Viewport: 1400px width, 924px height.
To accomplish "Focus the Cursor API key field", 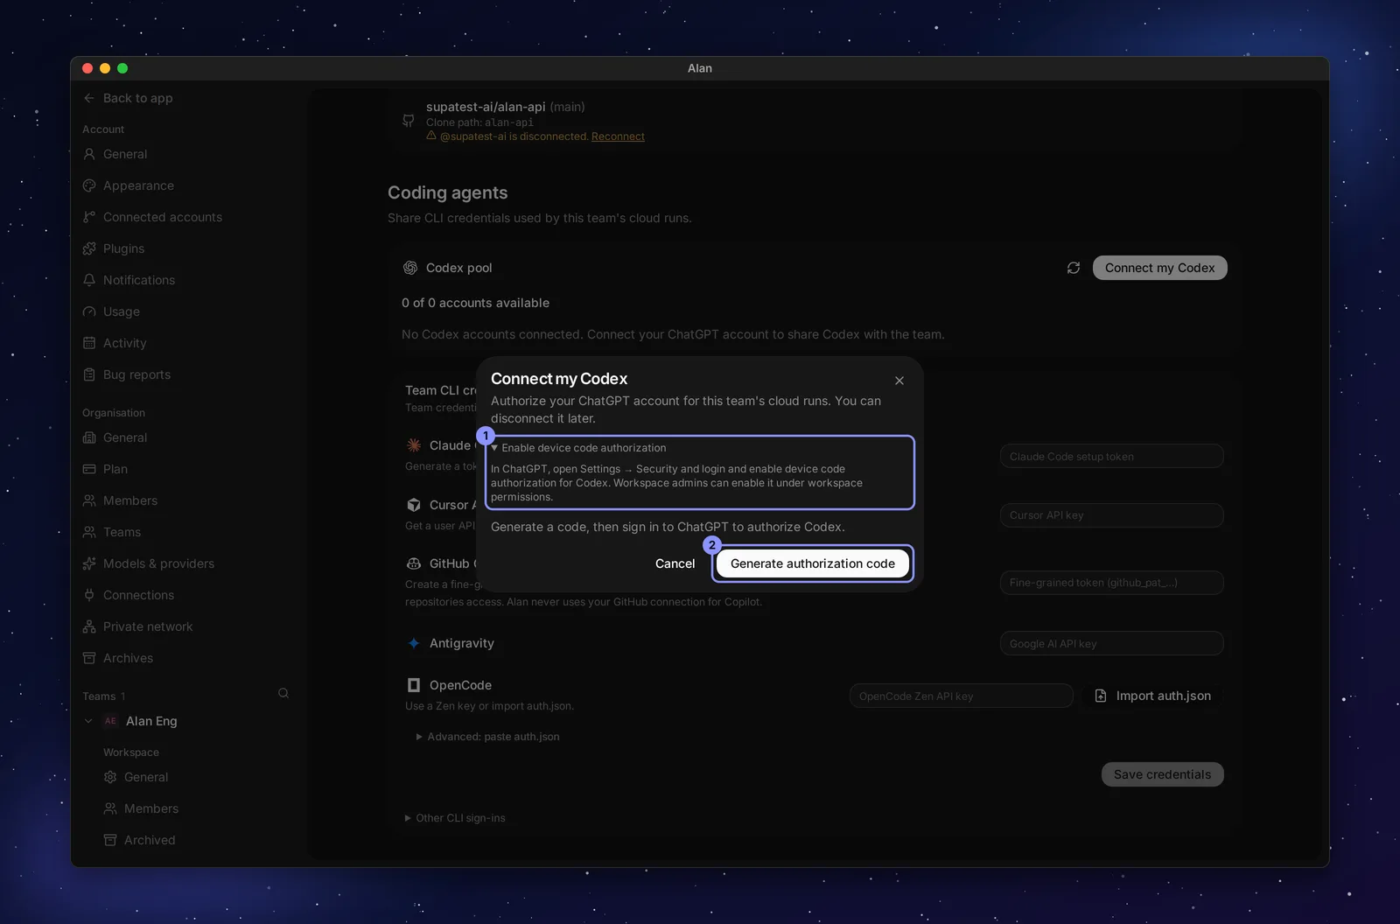I will tap(1111, 515).
